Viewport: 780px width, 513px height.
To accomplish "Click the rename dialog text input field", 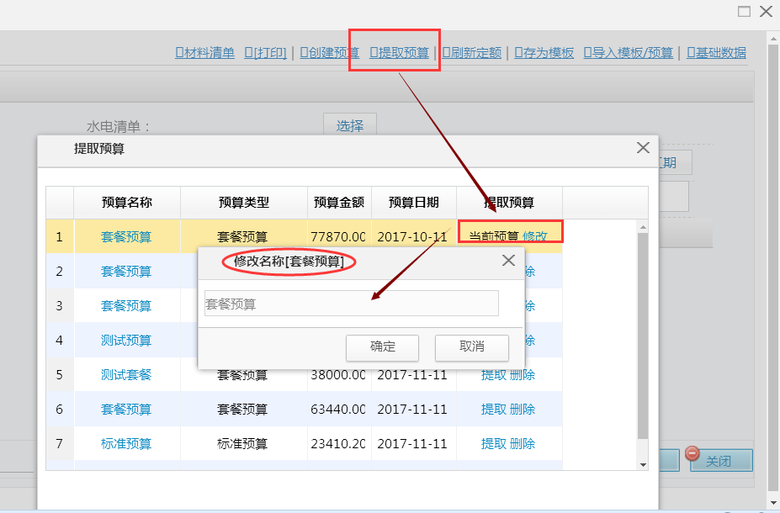I will (x=351, y=303).
